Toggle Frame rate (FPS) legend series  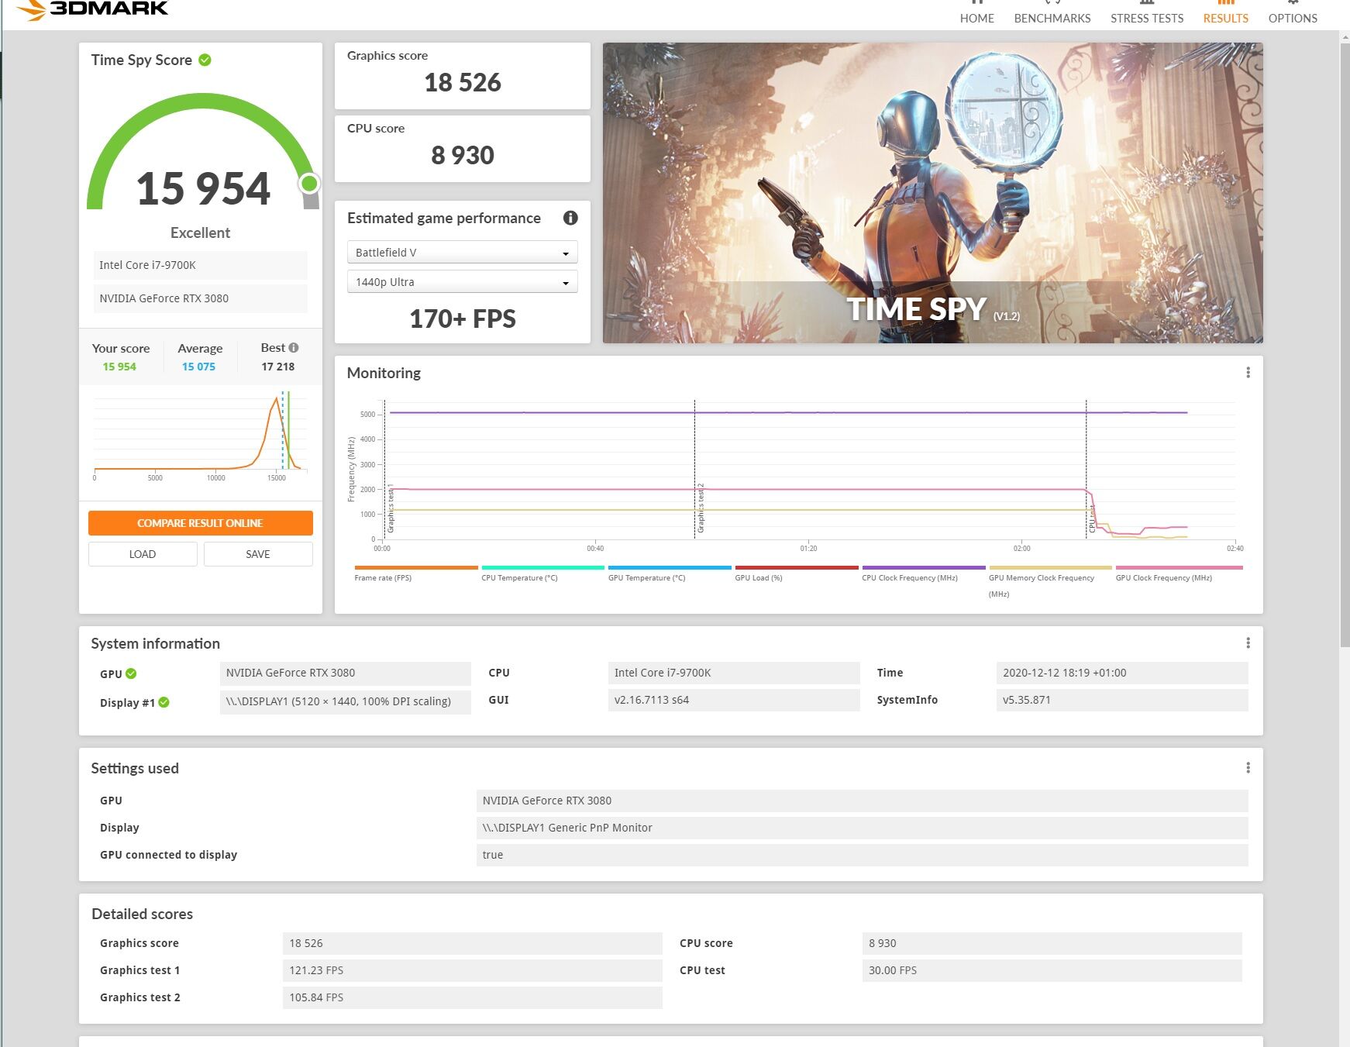tap(416, 573)
